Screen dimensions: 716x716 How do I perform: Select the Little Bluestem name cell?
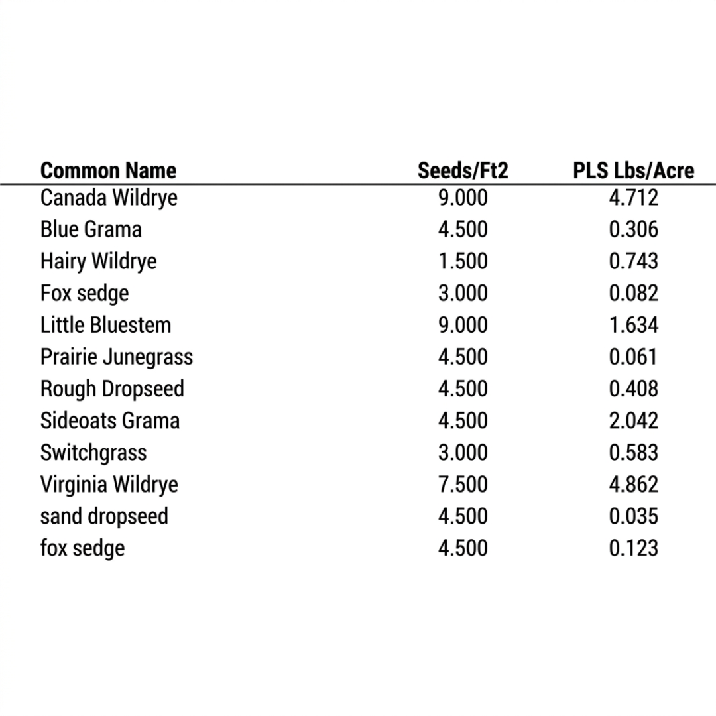[105, 325]
